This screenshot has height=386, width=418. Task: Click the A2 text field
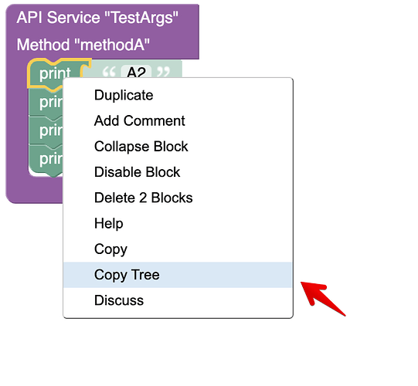[136, 72]
